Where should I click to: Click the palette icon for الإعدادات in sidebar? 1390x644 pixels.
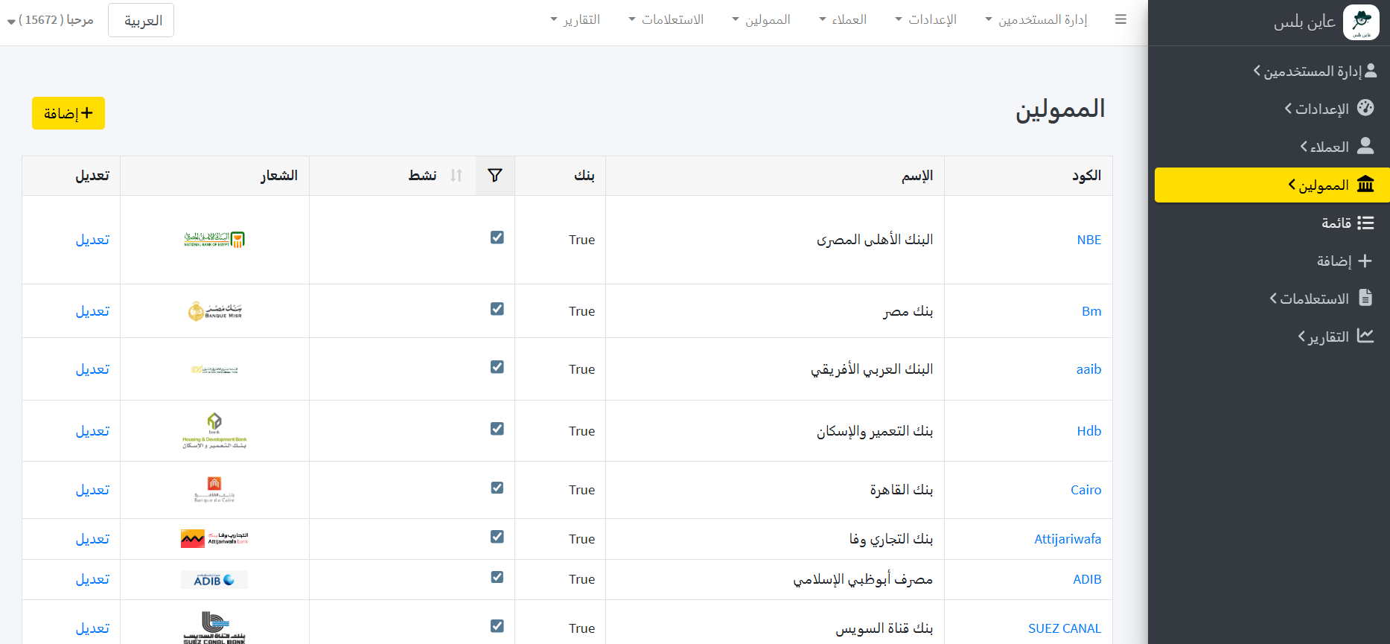click(x=1365, y=108)
